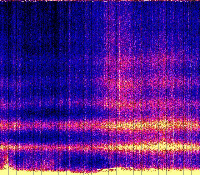Click the solid yellow strip along the bottom edge
The width and height of the screenshot is (200, 175).
click(47, 172)
